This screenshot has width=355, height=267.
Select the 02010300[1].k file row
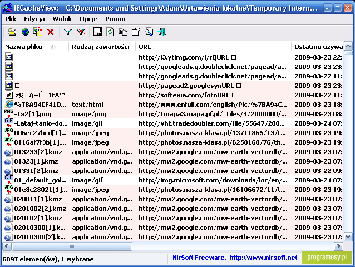[173, 228]
